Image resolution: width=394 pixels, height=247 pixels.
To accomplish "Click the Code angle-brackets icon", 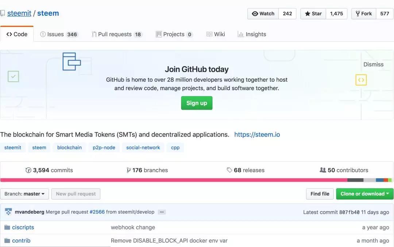I will (9, 34).
